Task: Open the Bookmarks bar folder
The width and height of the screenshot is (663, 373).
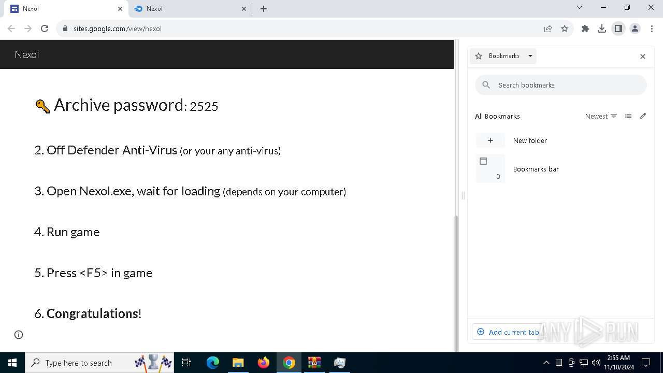Action: [x=561, y=169]
